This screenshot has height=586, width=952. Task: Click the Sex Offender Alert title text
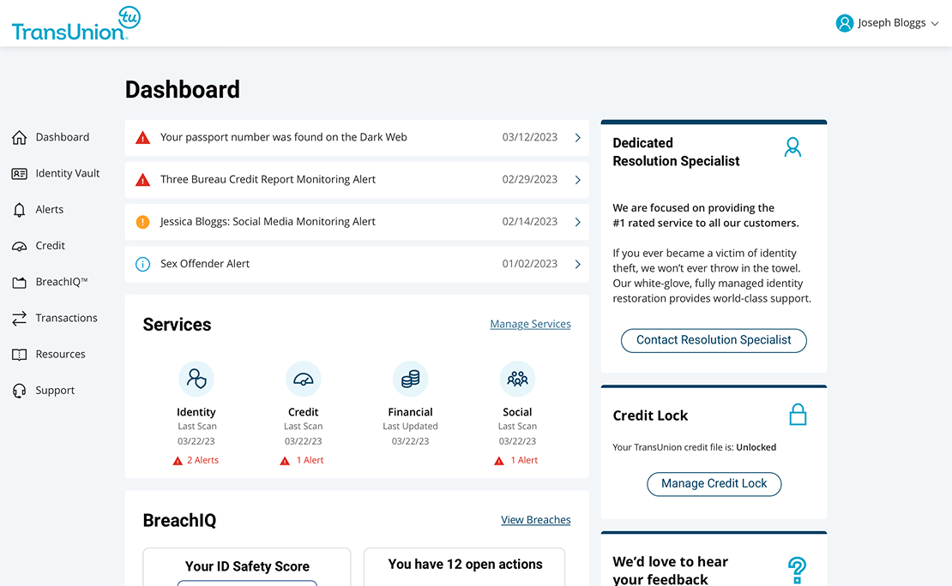(205, 264)
